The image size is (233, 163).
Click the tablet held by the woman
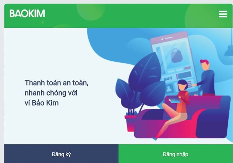pyautogui.click(x=175, y=99)
